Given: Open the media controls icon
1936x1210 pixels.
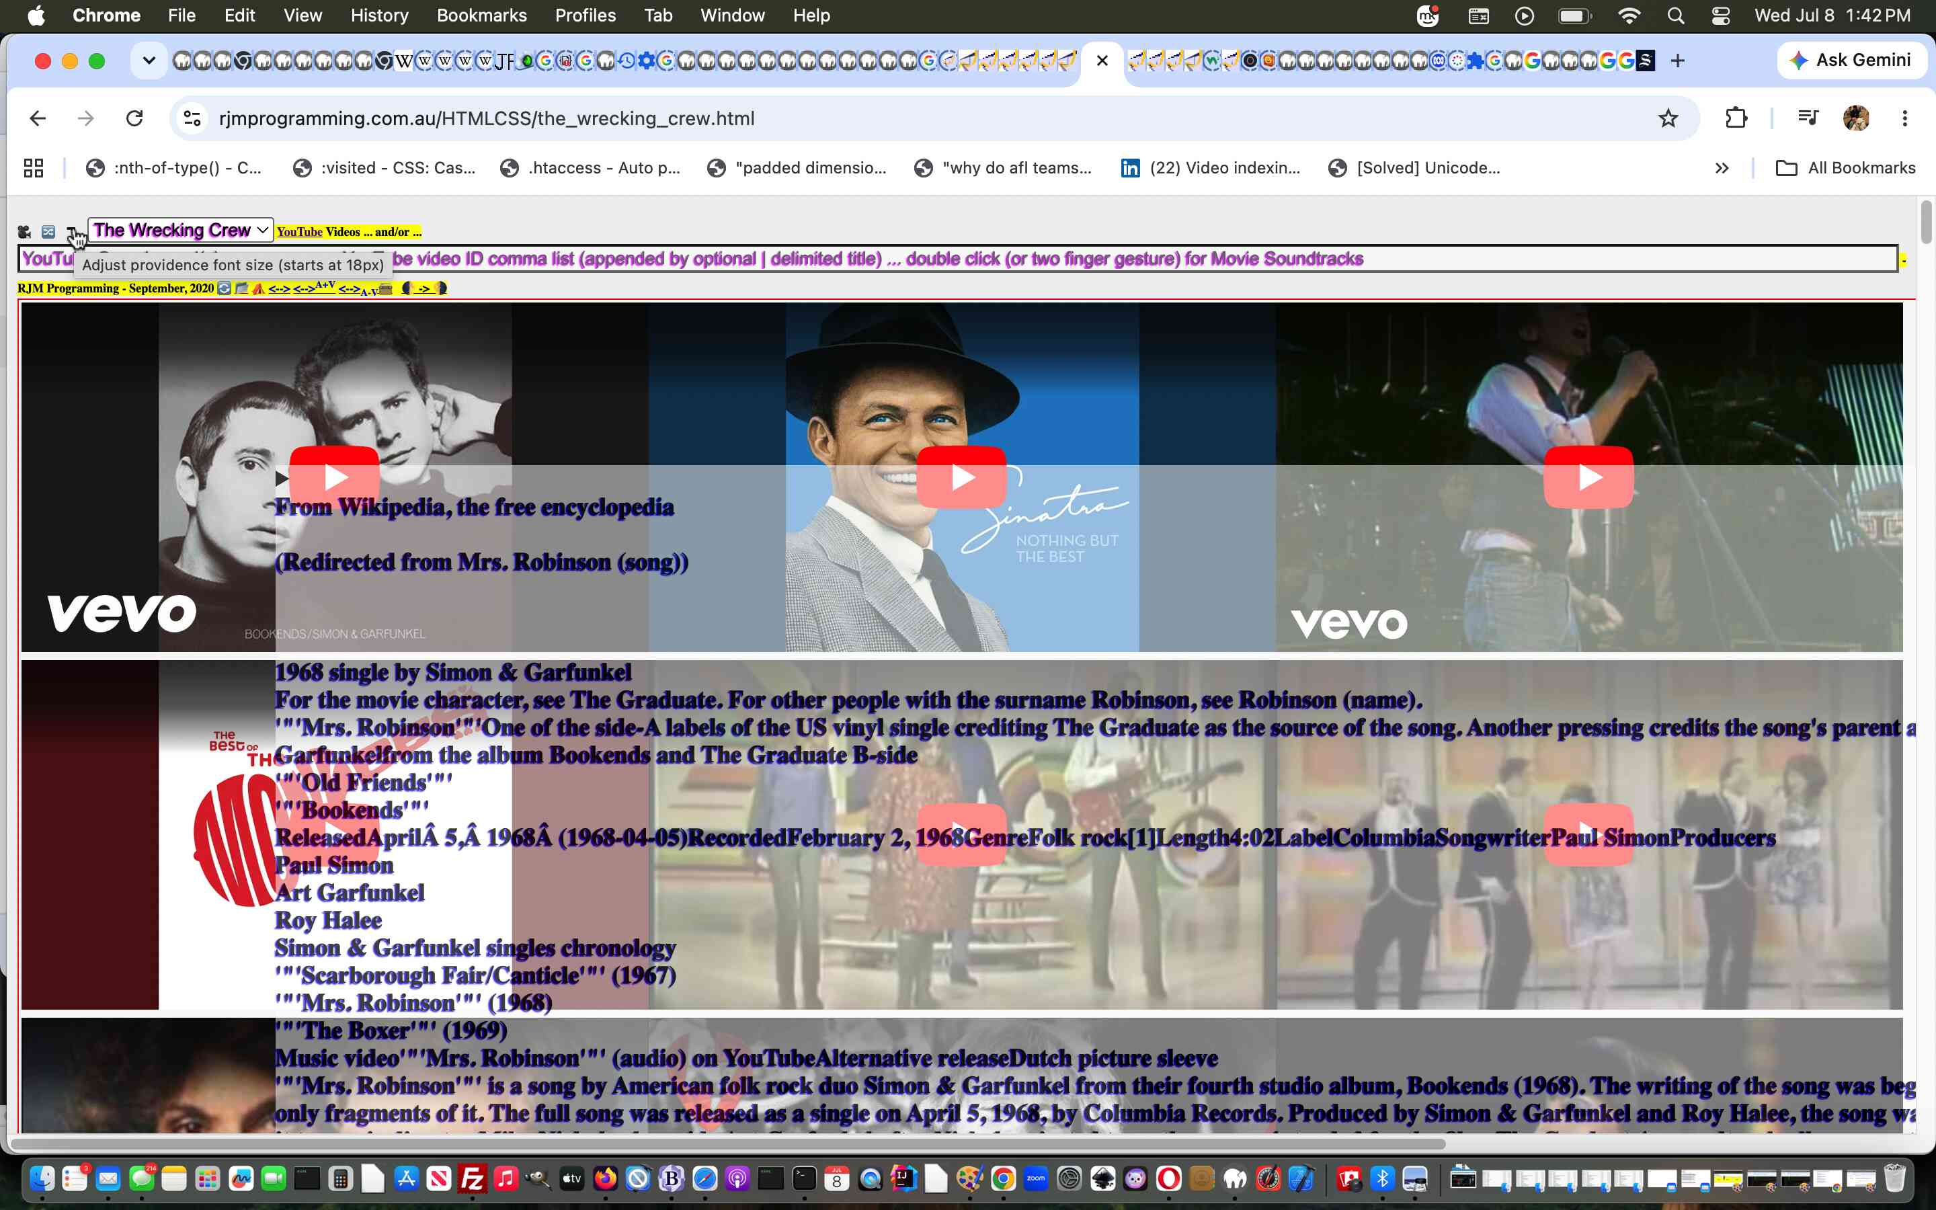Looking at the screenshot, I should pos(1807,118).
